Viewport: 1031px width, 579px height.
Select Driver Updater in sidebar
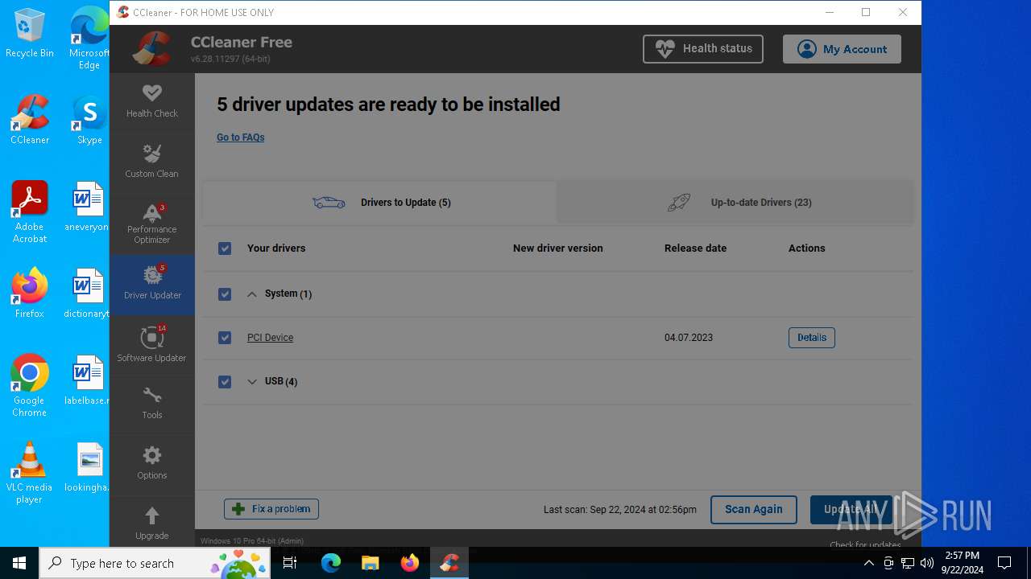pos(152,285)
